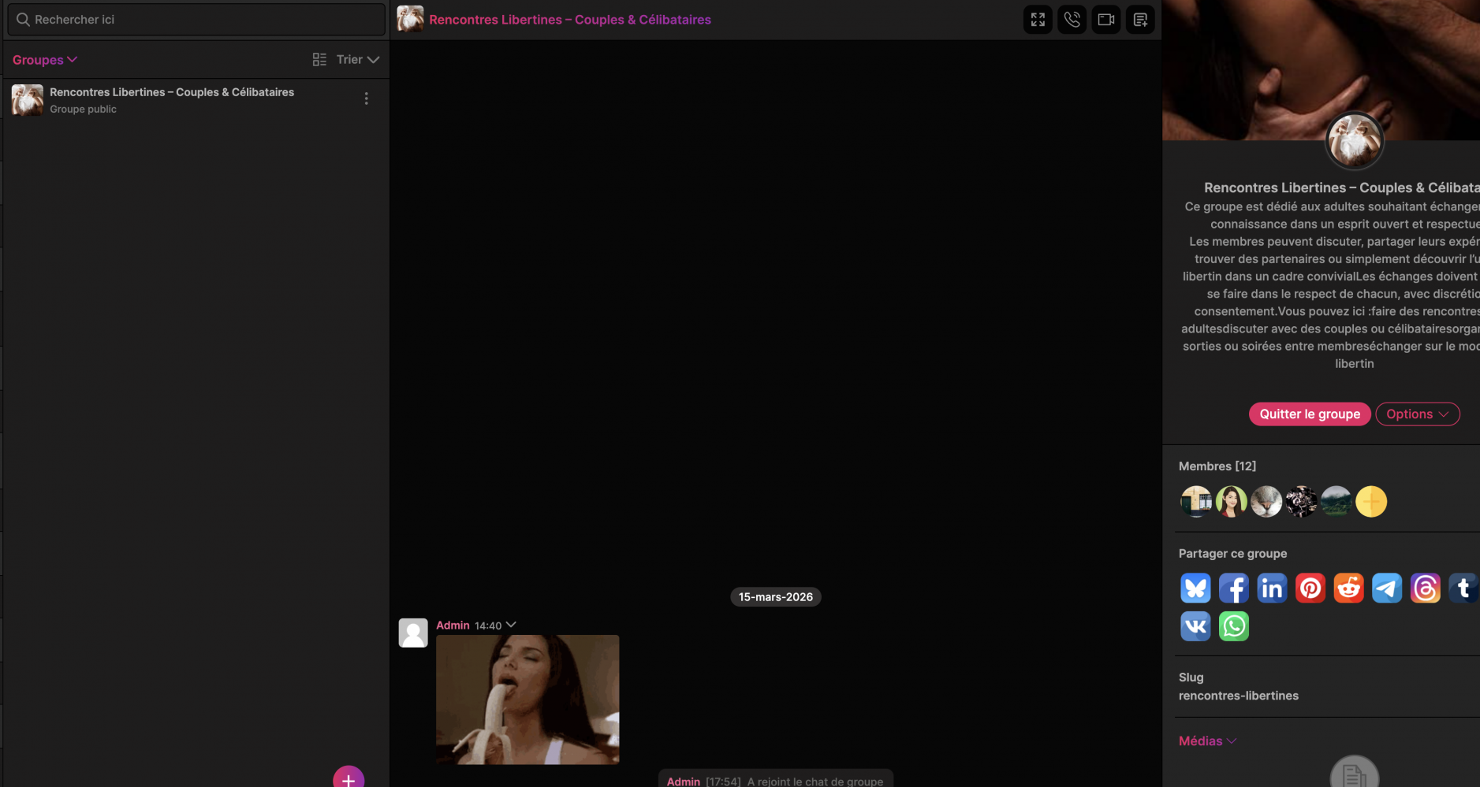The image size is (1480, 787).
Task: Toggle the list layout view icon
Action: pyautogui.click(x=319, y=60)
